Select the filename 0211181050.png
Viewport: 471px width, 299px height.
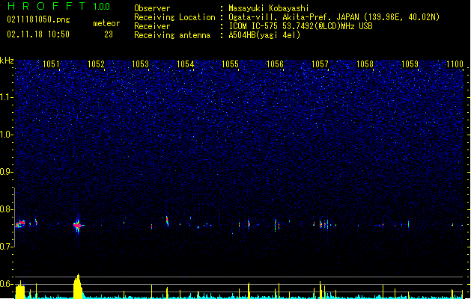(x=38, y=19)
